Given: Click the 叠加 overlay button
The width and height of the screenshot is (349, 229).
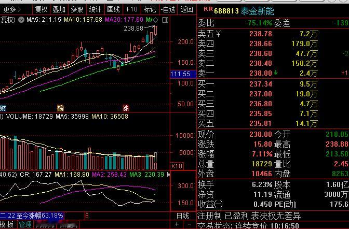Looking at the screenshot, I should 59,9.
